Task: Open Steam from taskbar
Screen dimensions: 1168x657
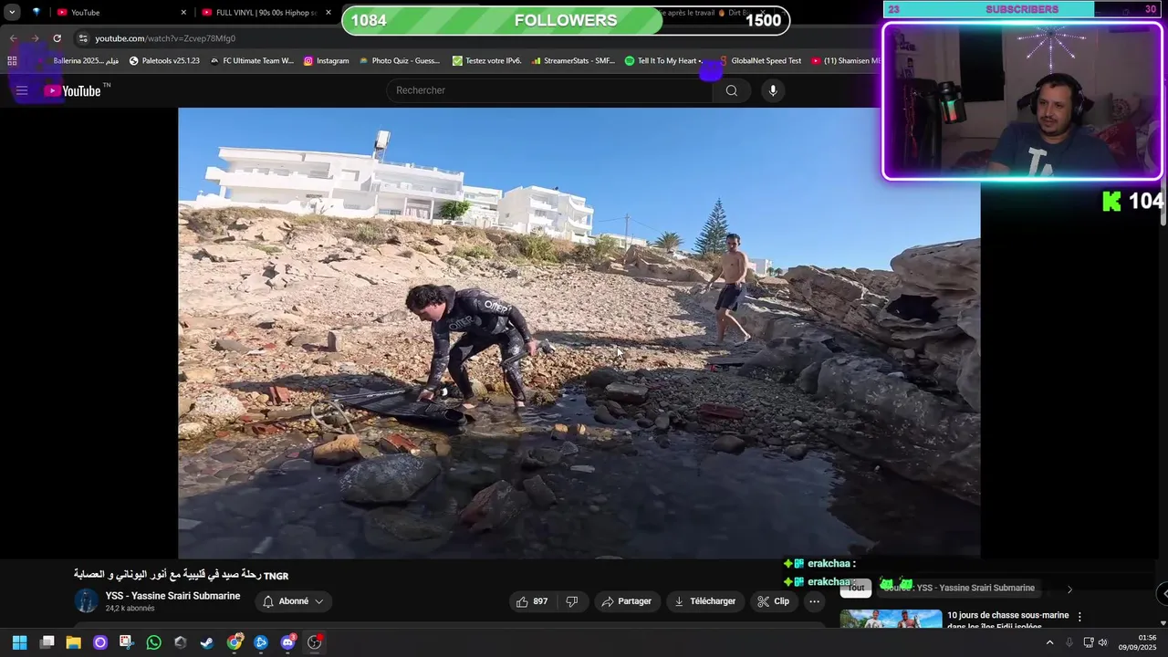Action: click(207, 642)
